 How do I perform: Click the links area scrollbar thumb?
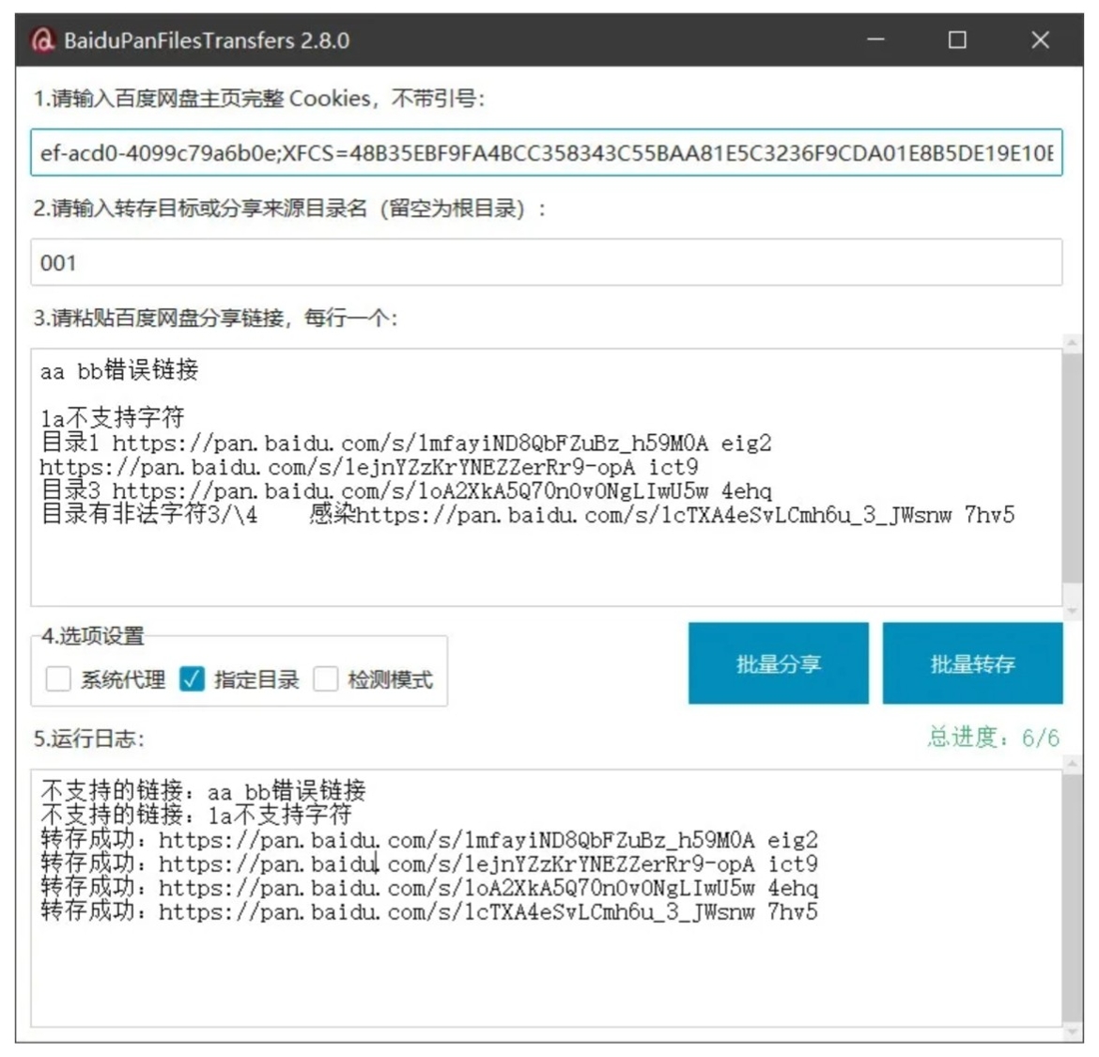1072,468
